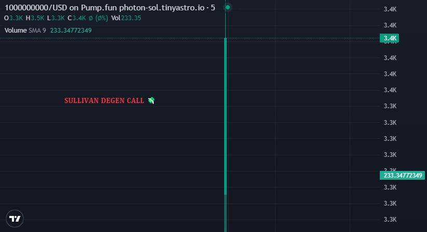This screenshot has width=427, height=232.
Task: Click the low price L3.3K value
Action: pyautogui.click(x=56, y=18)
